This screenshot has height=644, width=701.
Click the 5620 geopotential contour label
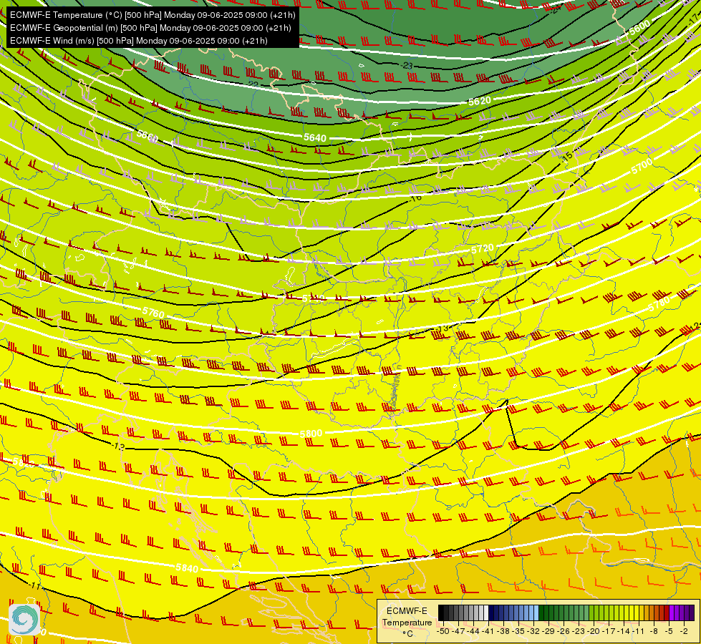(480, 102)
